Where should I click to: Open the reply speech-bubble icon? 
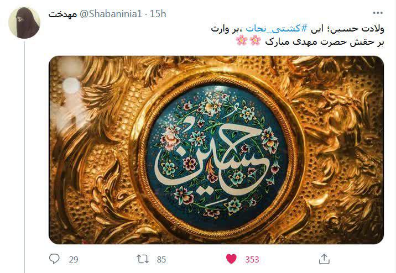click(54, 259)
